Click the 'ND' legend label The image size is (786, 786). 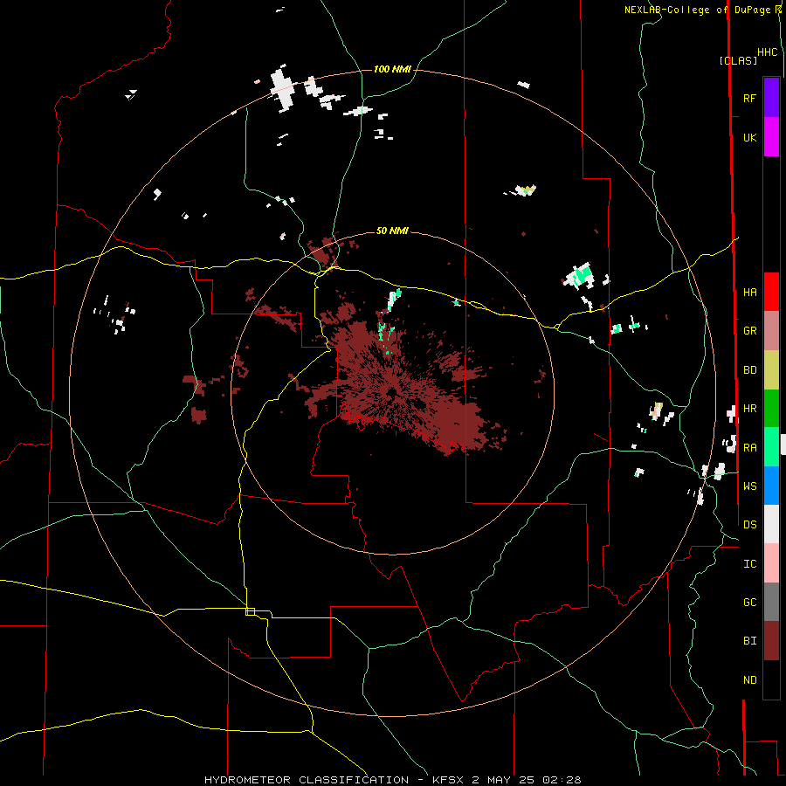[749, 680]
